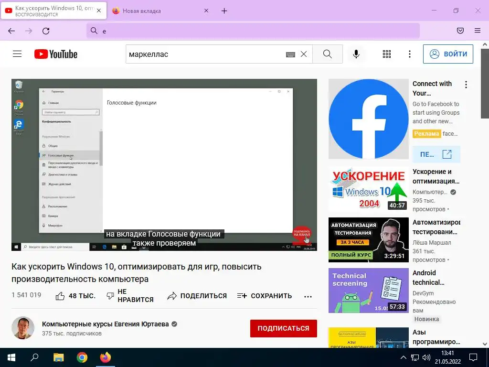Open more actions ellipsis under video

(x=308, y=296)
